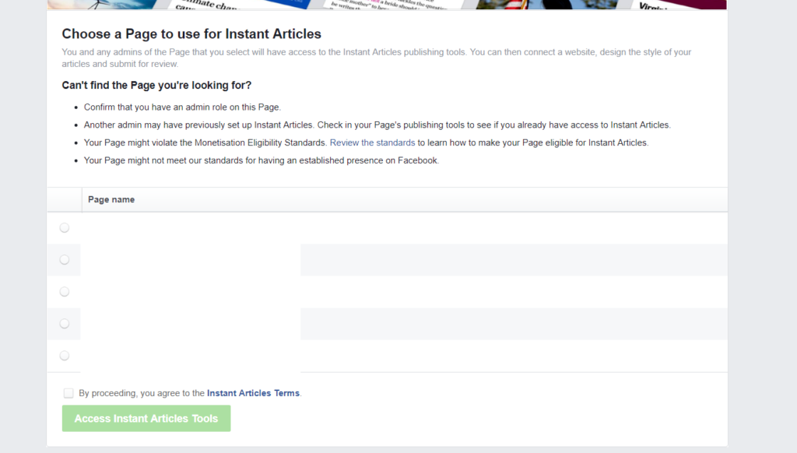Click the 'Another admin may have previously' line
Image resolution: width=797 pixels, height=453 pixels.
click(x=377, y=125)
